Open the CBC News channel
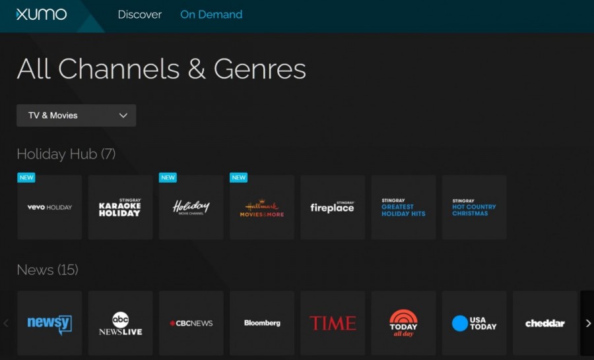 191,323
